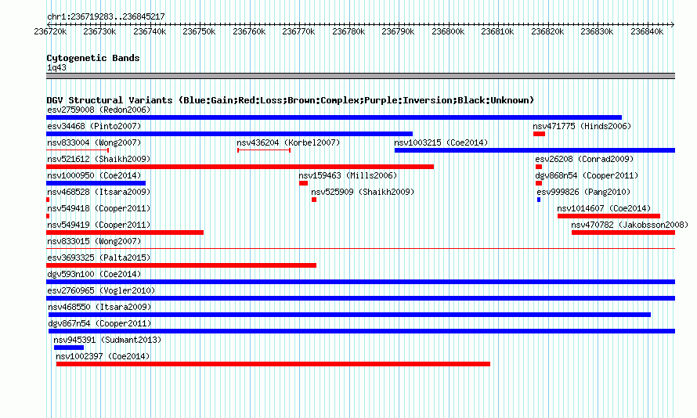Click the 236780k ruler position
Screen dimensions: 697x418
[348, 31]
